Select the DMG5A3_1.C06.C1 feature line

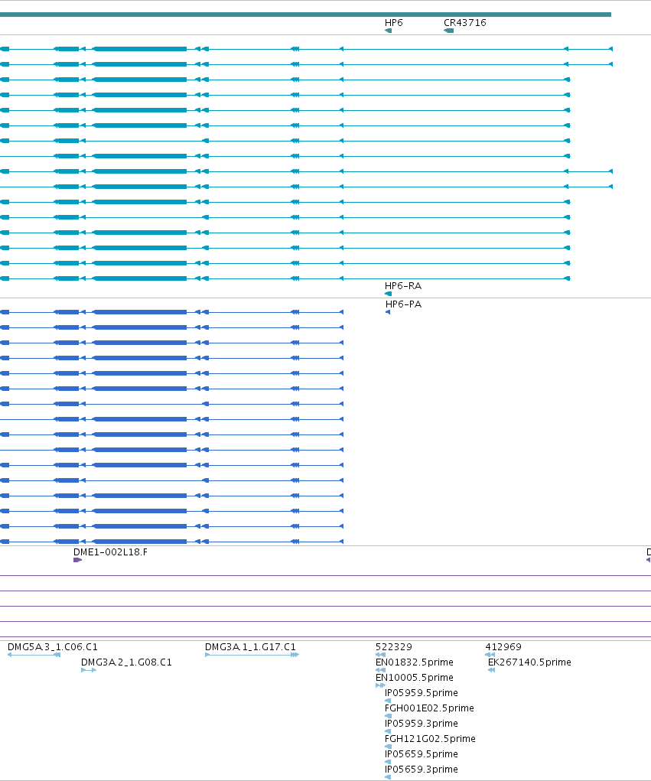click(34, 655)
